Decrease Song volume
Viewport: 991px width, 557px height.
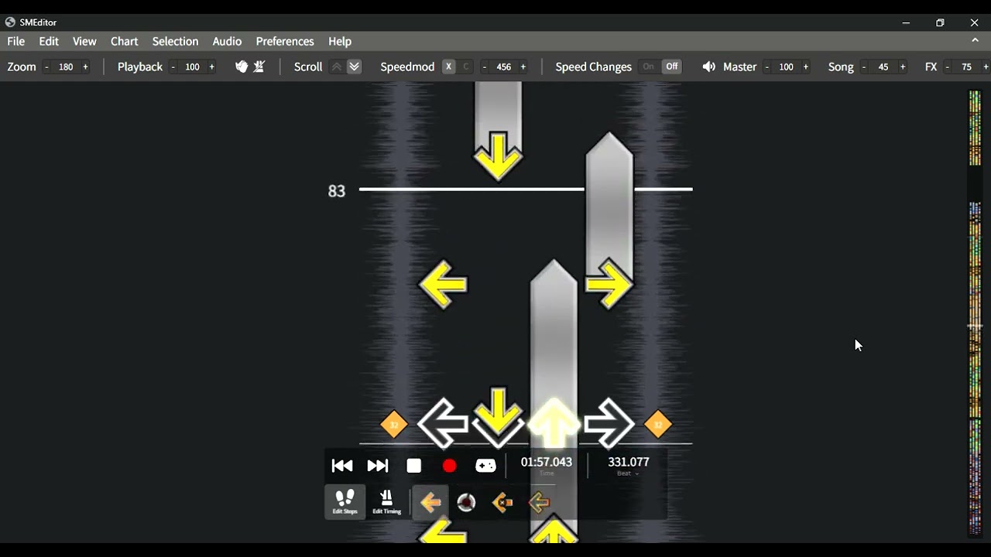click(863, 67)
